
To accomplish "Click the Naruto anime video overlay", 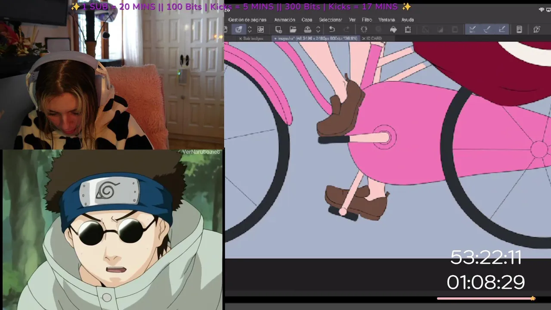I will click(x=113, y=229).
